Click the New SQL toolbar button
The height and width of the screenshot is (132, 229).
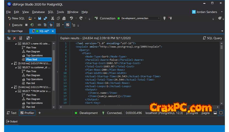coord(16,18)
